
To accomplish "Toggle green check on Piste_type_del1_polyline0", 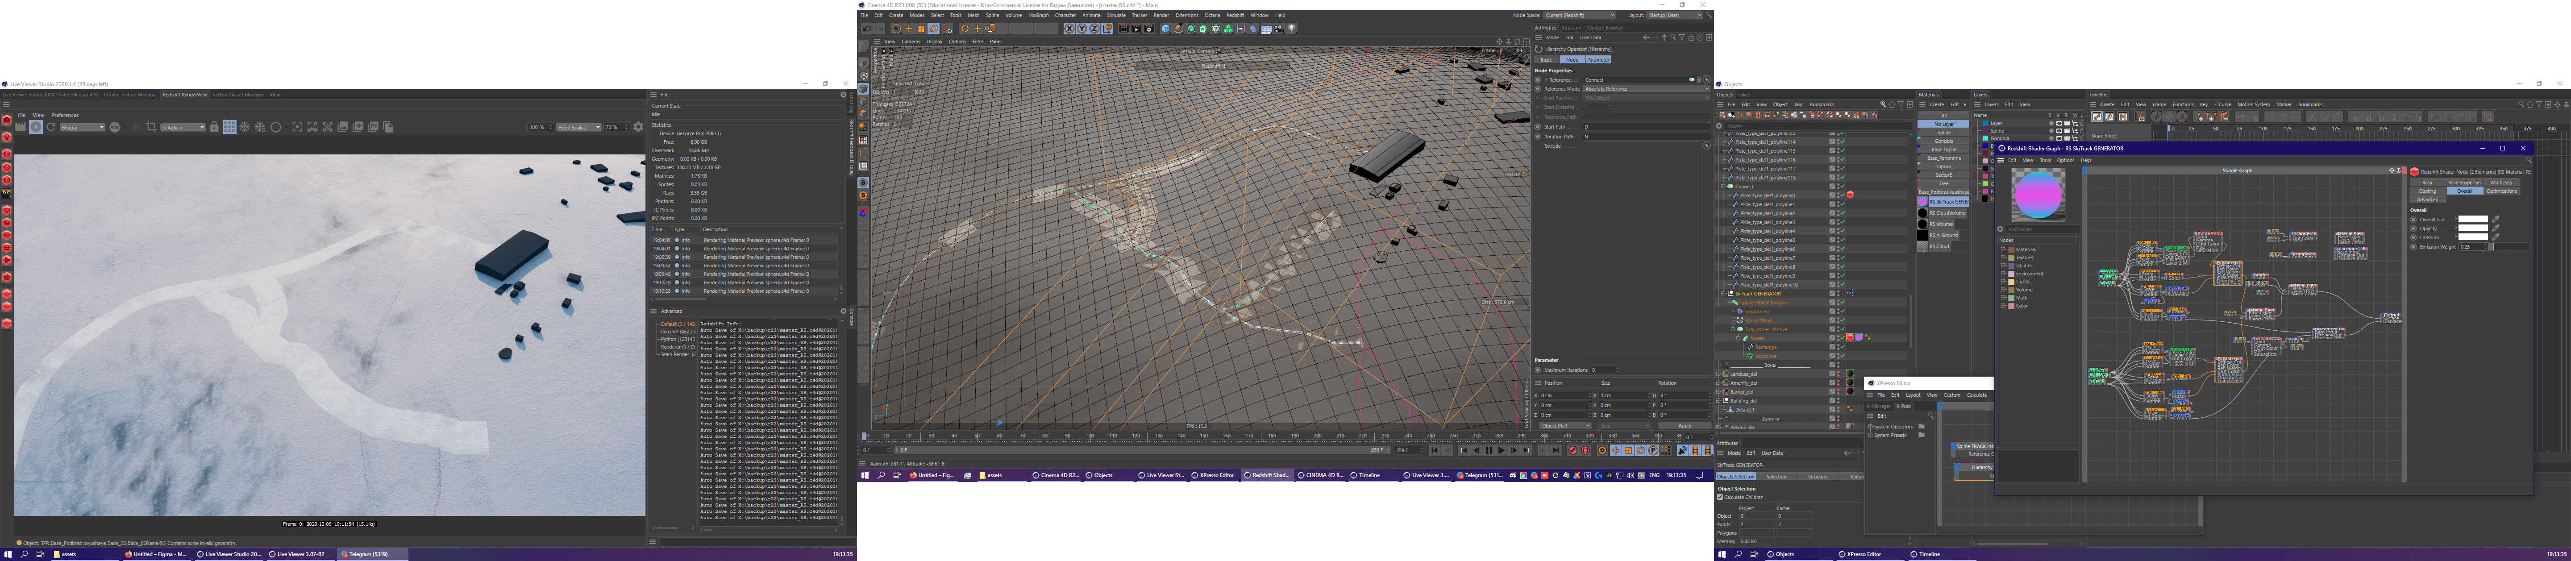I will pyautogui.click(x=1843, y=195).
